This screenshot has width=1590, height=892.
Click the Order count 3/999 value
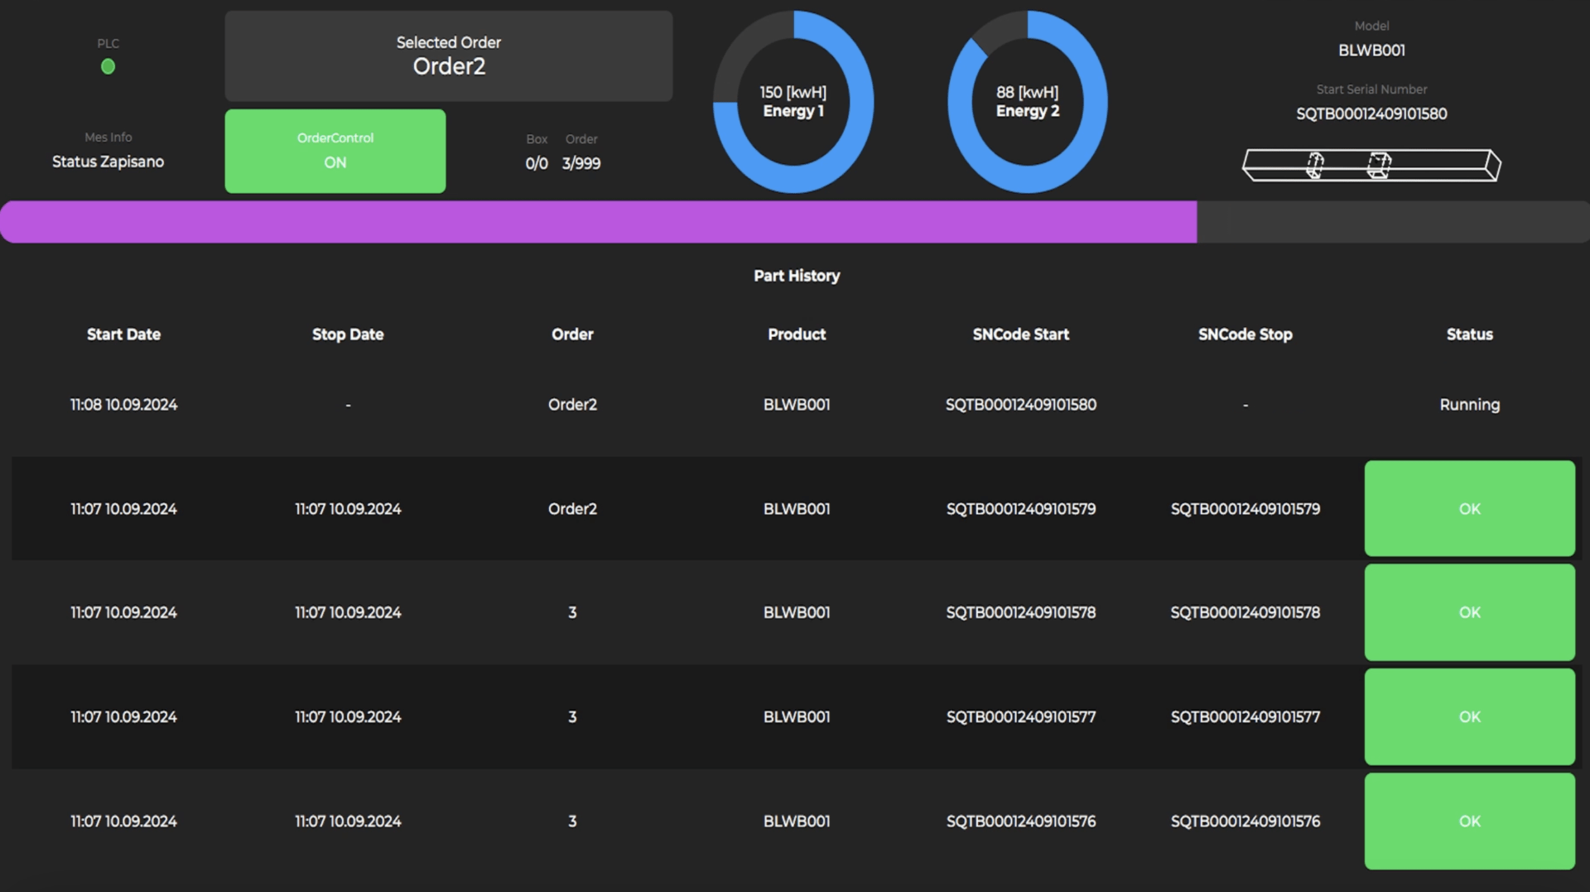581,163
